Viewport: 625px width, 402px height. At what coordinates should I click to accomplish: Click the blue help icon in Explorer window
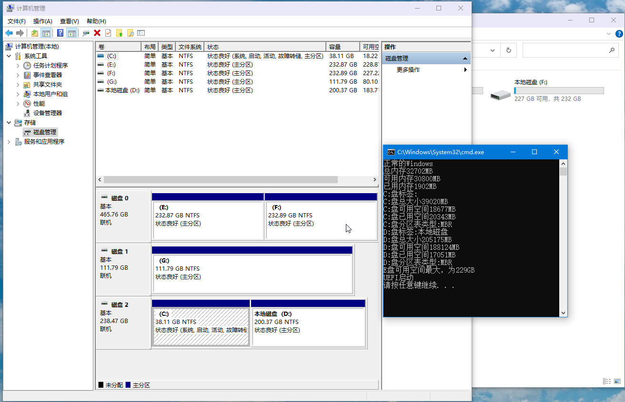[x=619, y=34]
